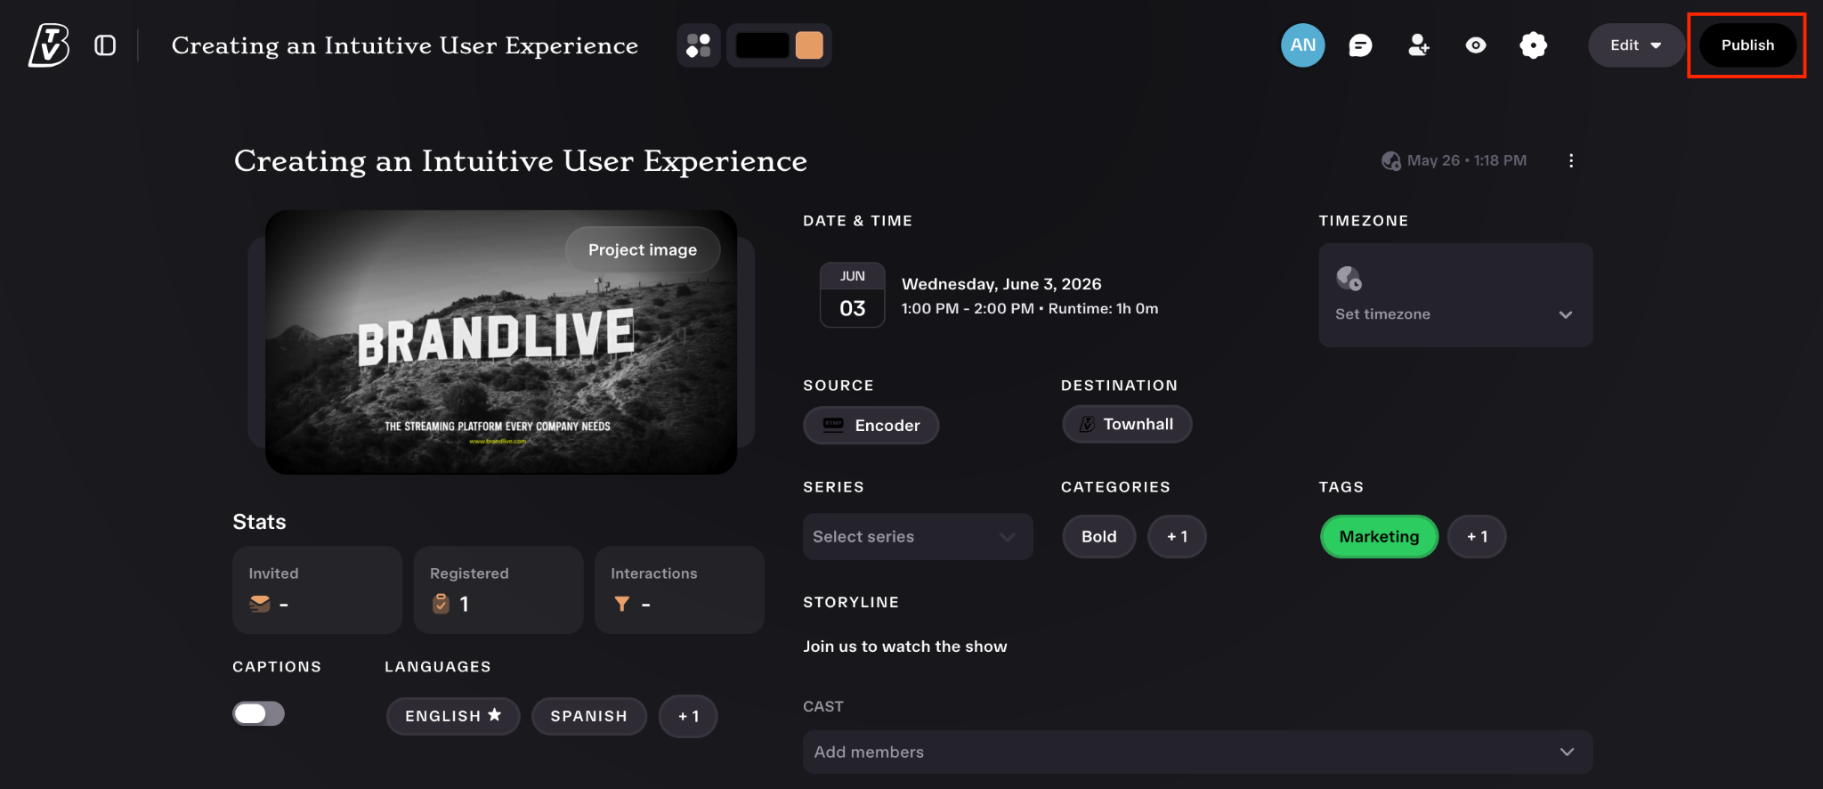The width and height of the screenshot is (1823, 789).
Task: Click the Brandlive project thumbnail
Action: click(x=501, y=343)
